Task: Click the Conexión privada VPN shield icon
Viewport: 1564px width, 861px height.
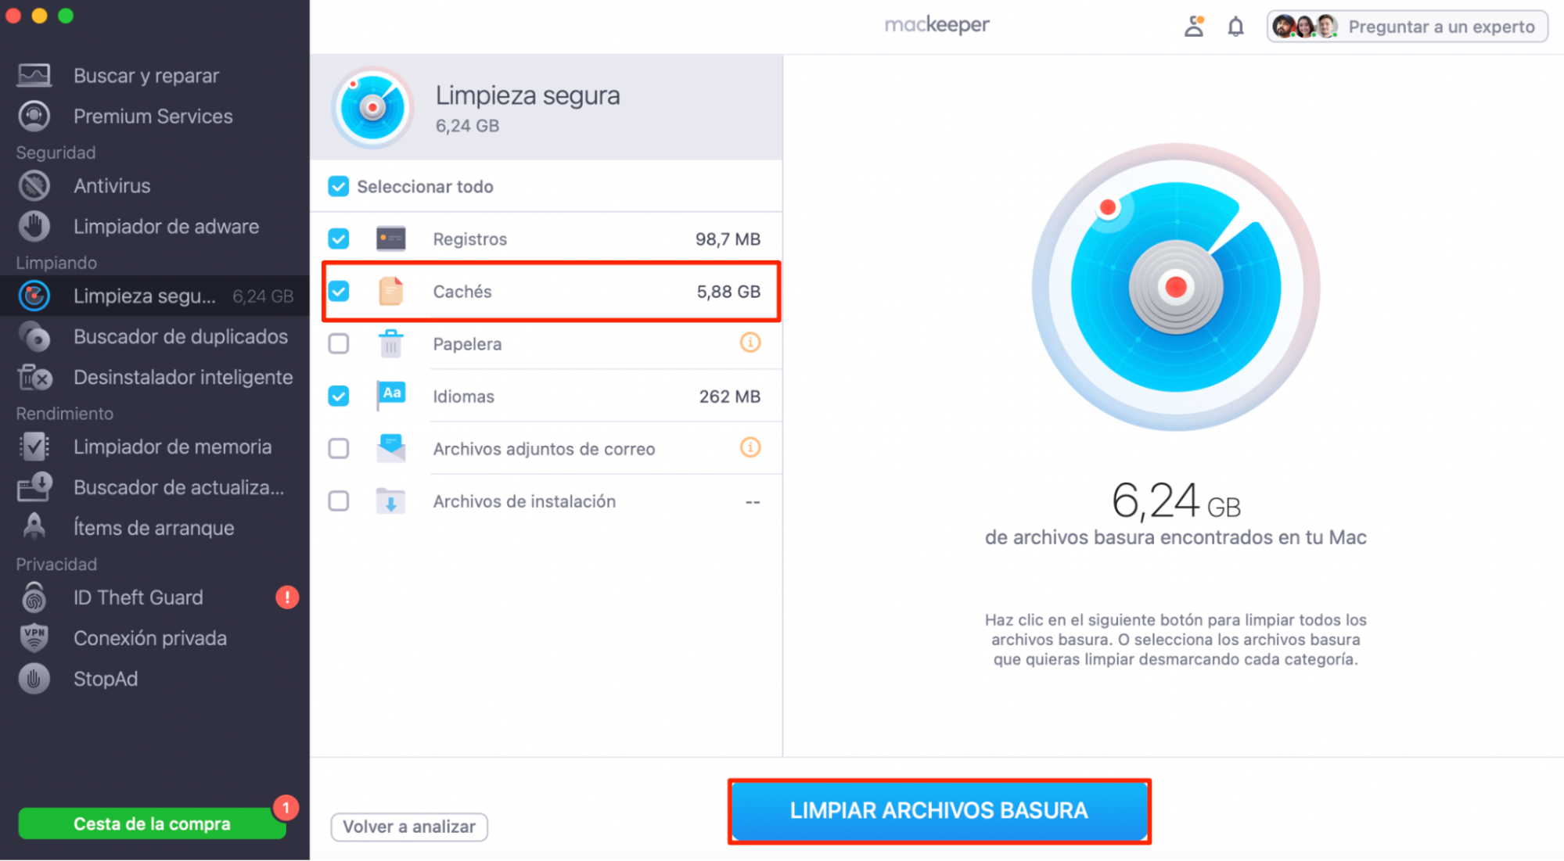Action: point(34,637)
